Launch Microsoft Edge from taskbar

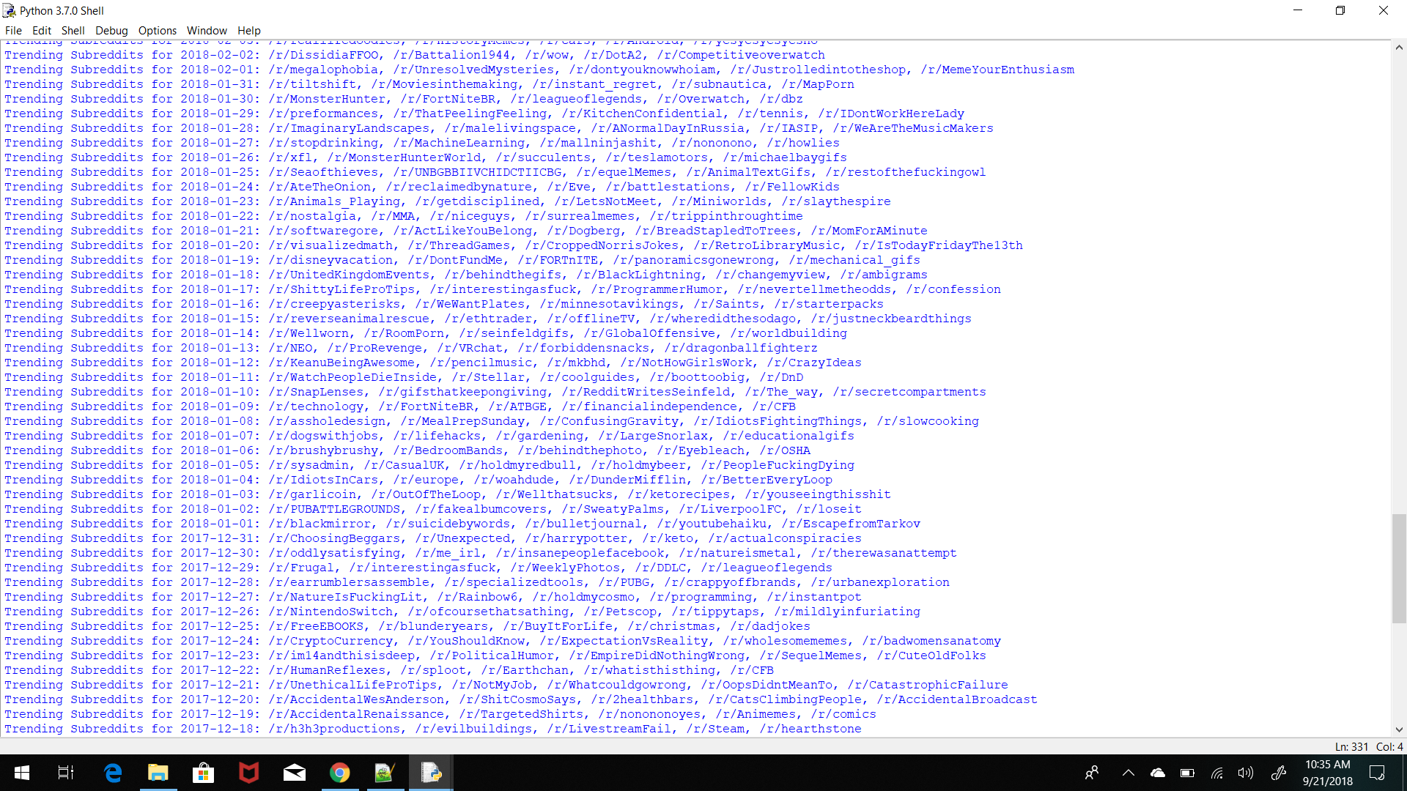click(113, 773)
